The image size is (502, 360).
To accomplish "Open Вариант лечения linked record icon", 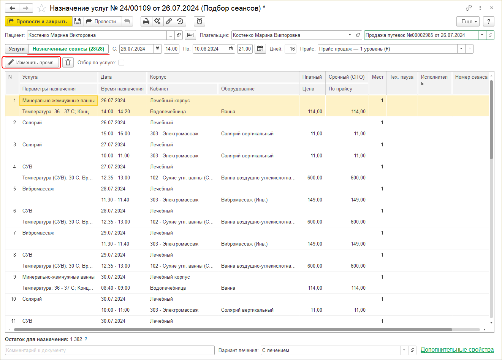I will coord(413,350).
